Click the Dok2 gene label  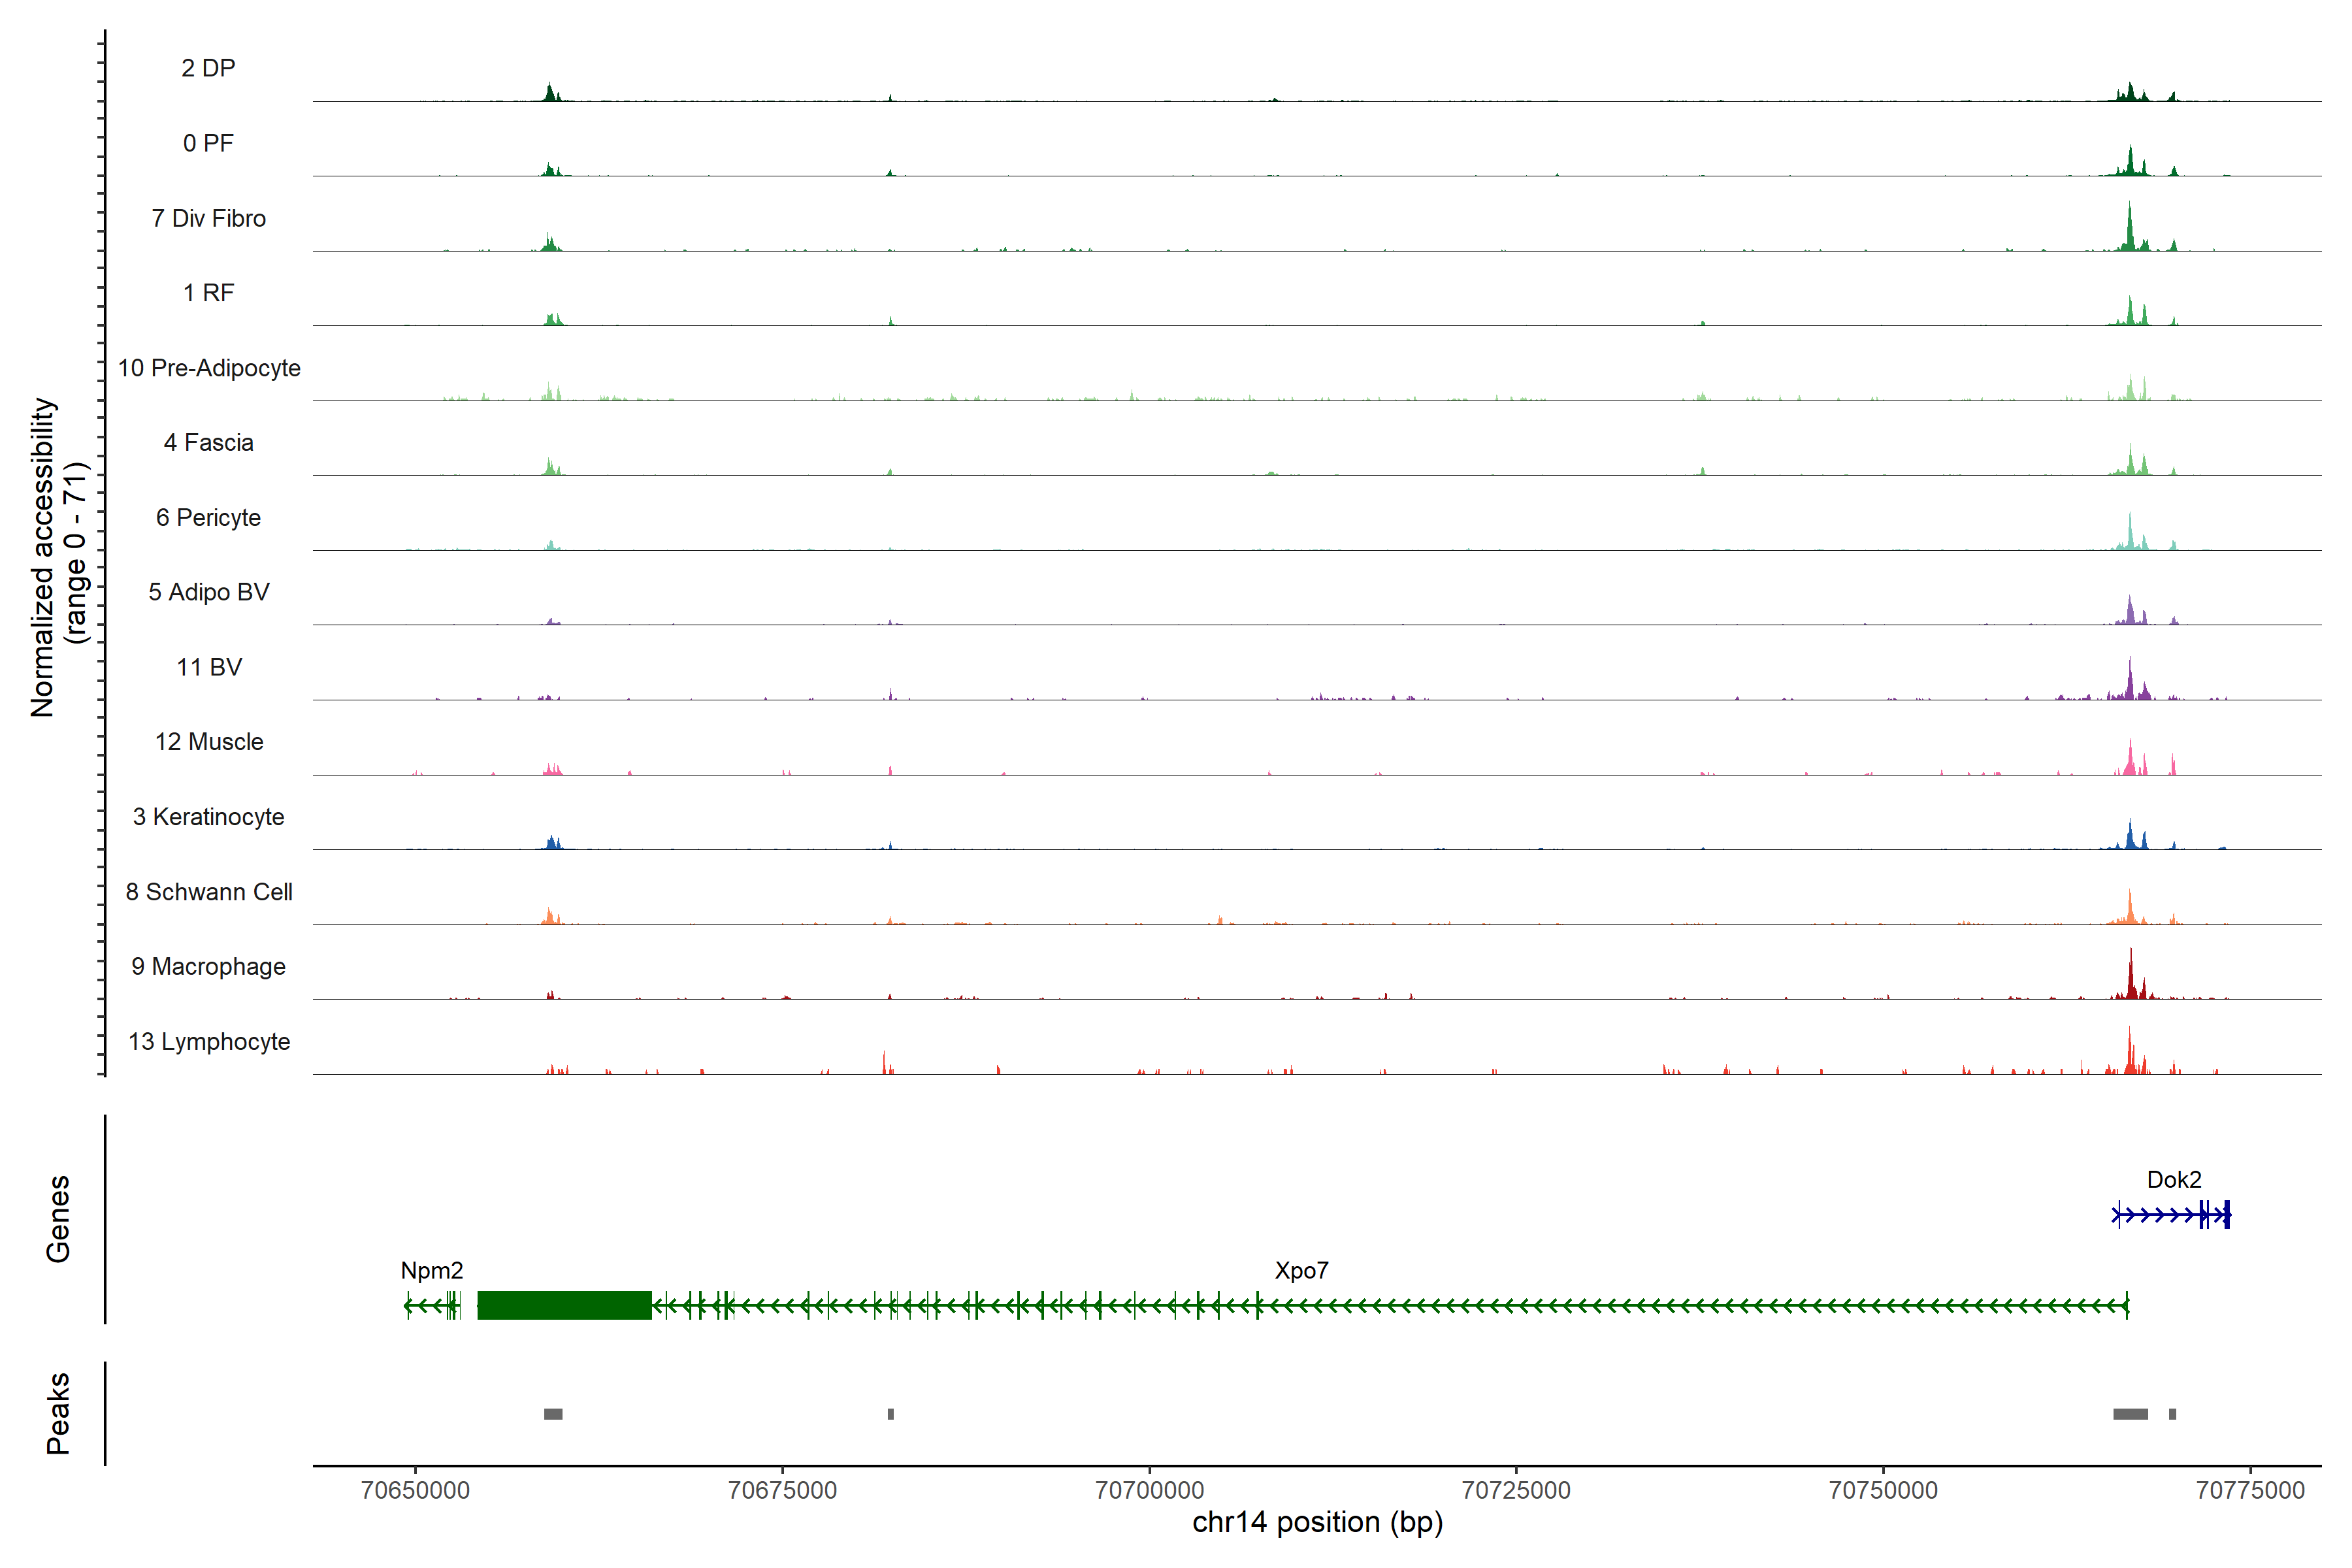click(2174, 1180)
